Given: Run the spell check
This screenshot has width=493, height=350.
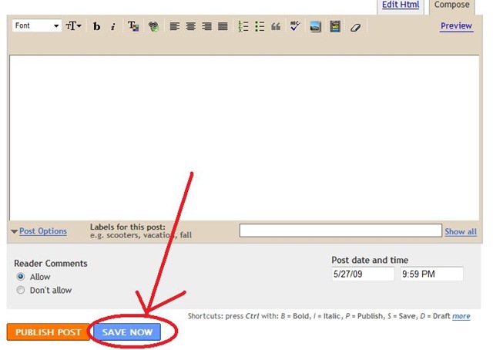Looking at the screenshot, I should [295, 26].
